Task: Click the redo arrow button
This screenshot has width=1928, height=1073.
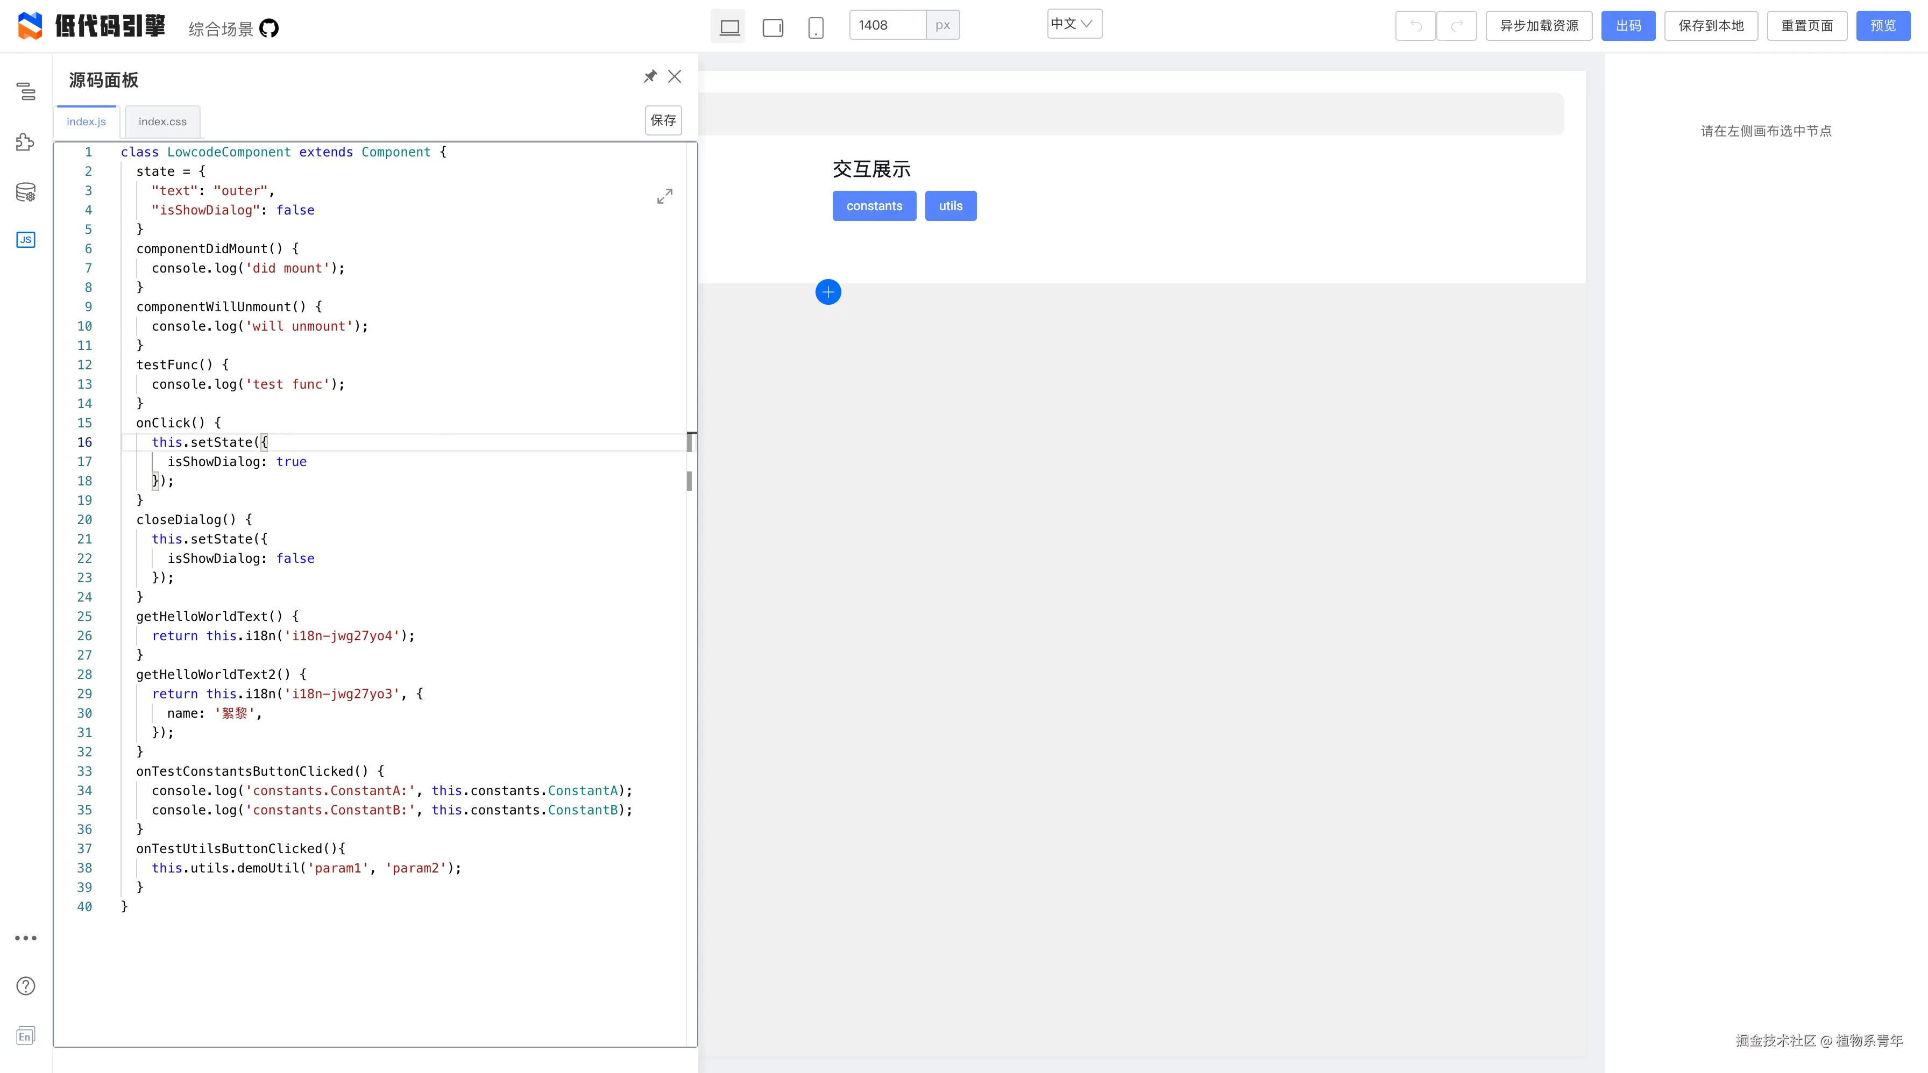Action: click(x=1456, y=26)
